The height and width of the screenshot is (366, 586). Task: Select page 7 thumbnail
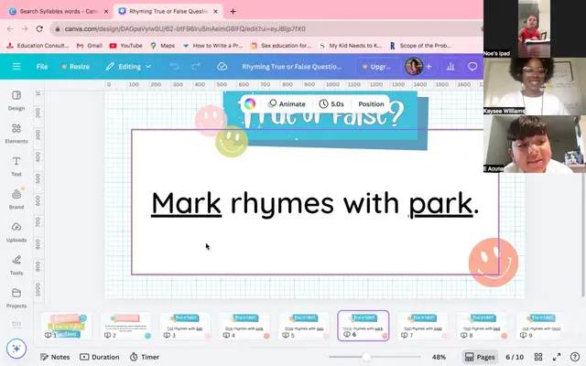pos(423,326)
